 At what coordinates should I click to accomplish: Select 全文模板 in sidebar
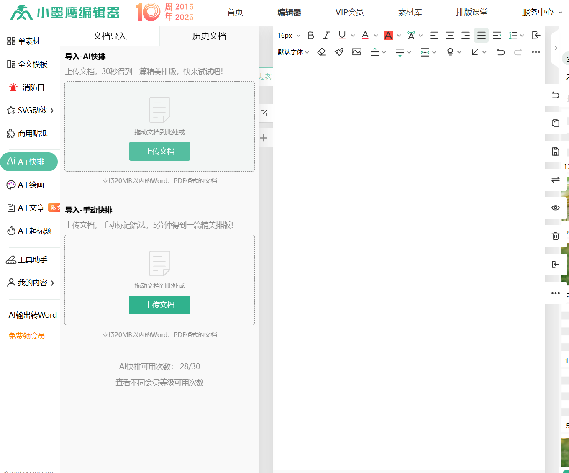[27, 64]
